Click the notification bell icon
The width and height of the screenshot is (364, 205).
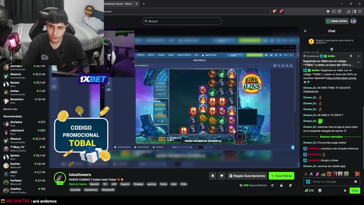[x=212, y=176]
